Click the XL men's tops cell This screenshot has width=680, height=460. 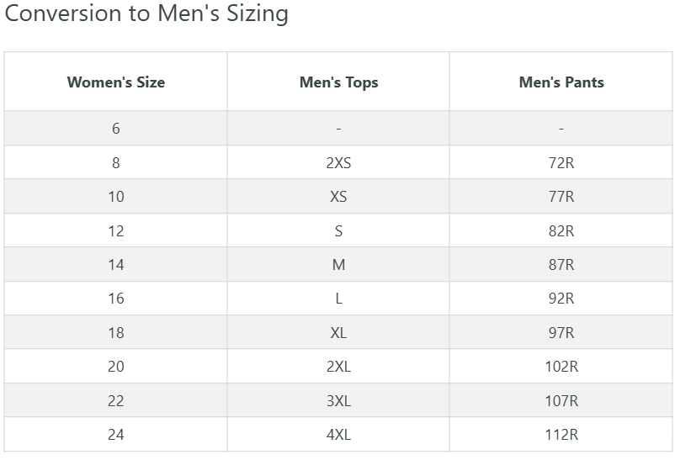[x=338, y=333]
